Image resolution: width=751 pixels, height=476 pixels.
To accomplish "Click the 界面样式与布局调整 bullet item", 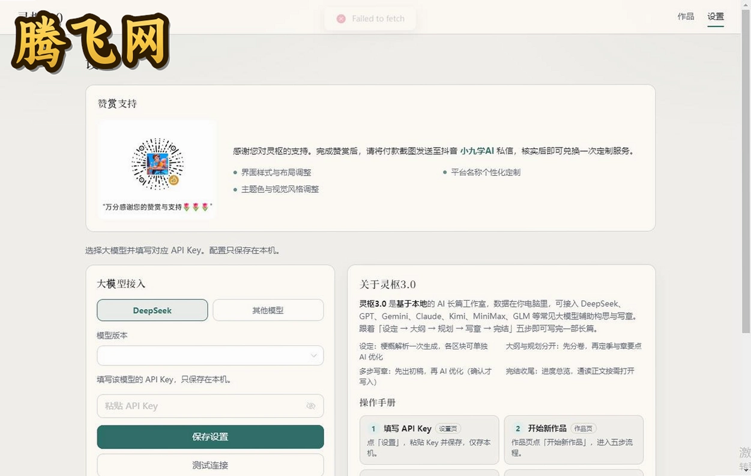I will tap(276, 172).
